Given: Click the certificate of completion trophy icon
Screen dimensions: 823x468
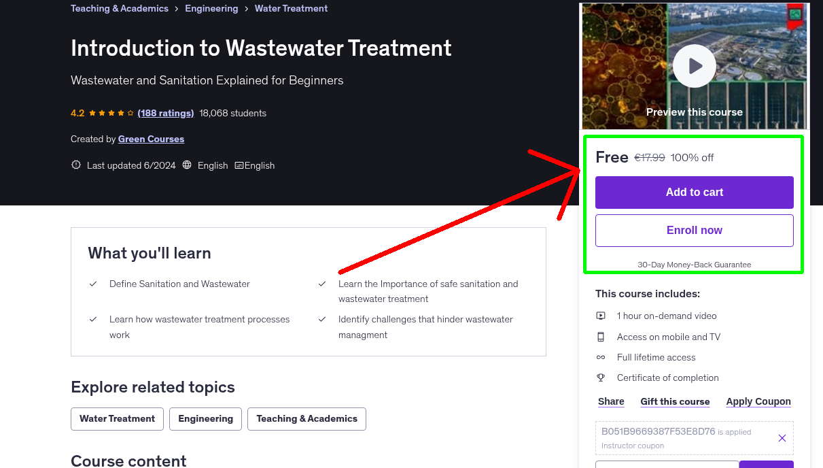Looking at the screenshot, I should 601,378.
